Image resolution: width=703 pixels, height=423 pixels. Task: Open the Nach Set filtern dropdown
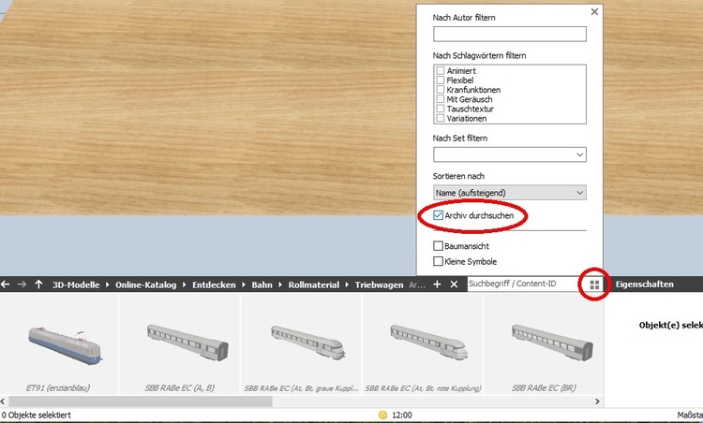[510, 154]
